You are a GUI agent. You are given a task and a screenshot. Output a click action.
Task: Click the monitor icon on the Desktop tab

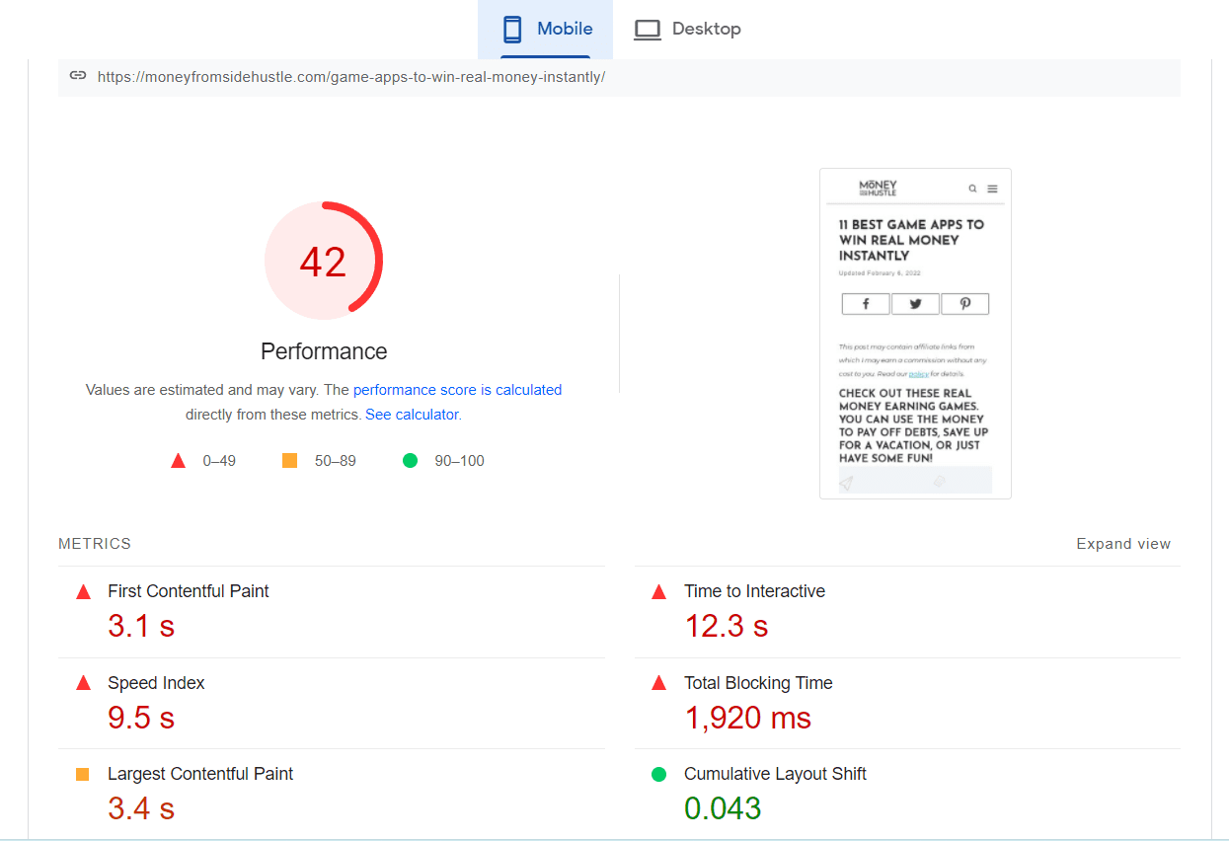(648, 29)
